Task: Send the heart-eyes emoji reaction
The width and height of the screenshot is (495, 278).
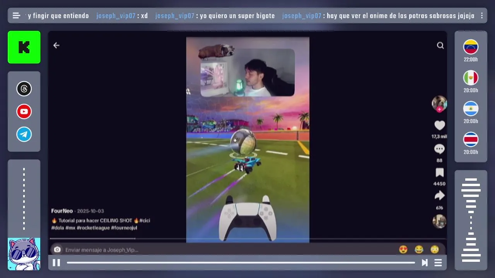Action: pyautogui.click(x=403, y=249)
